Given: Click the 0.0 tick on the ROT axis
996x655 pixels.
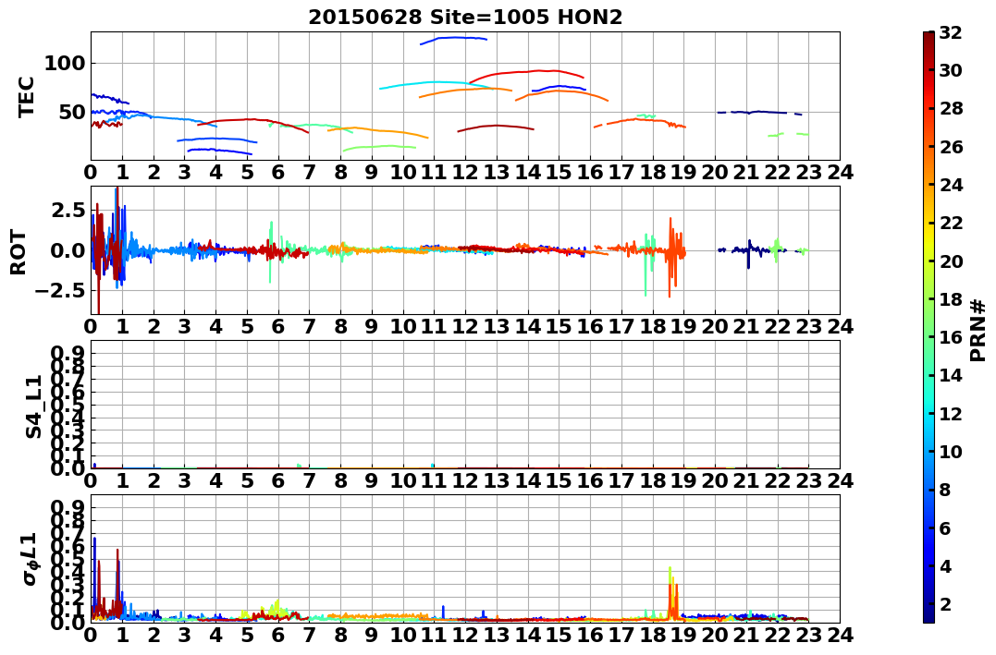Looking at the screenshot, I should pos(68,250).
